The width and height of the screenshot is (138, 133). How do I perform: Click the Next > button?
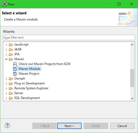pyautogui.click(x=69, y=126)
